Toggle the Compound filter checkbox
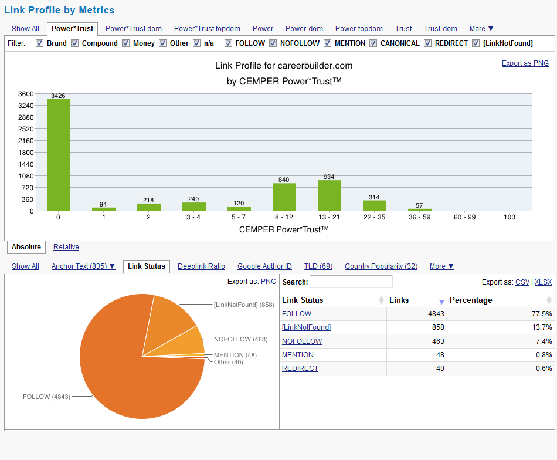 coord(74,43)
